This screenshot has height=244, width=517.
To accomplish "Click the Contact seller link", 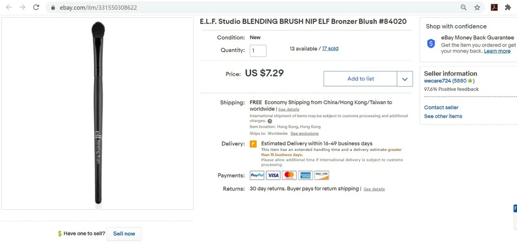I will (x=441, y=108).
